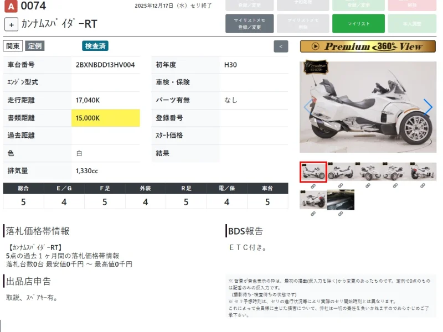Collapse panel with the gray chevron button
The width and height of the screenshot is (443, 332).
(x=281, y=46)
